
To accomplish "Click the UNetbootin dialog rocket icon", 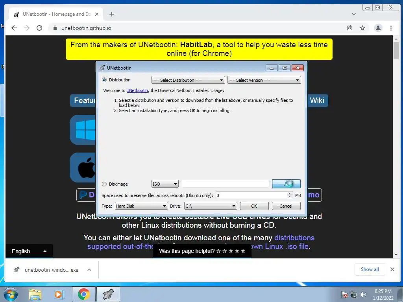I will coord(102,68).
